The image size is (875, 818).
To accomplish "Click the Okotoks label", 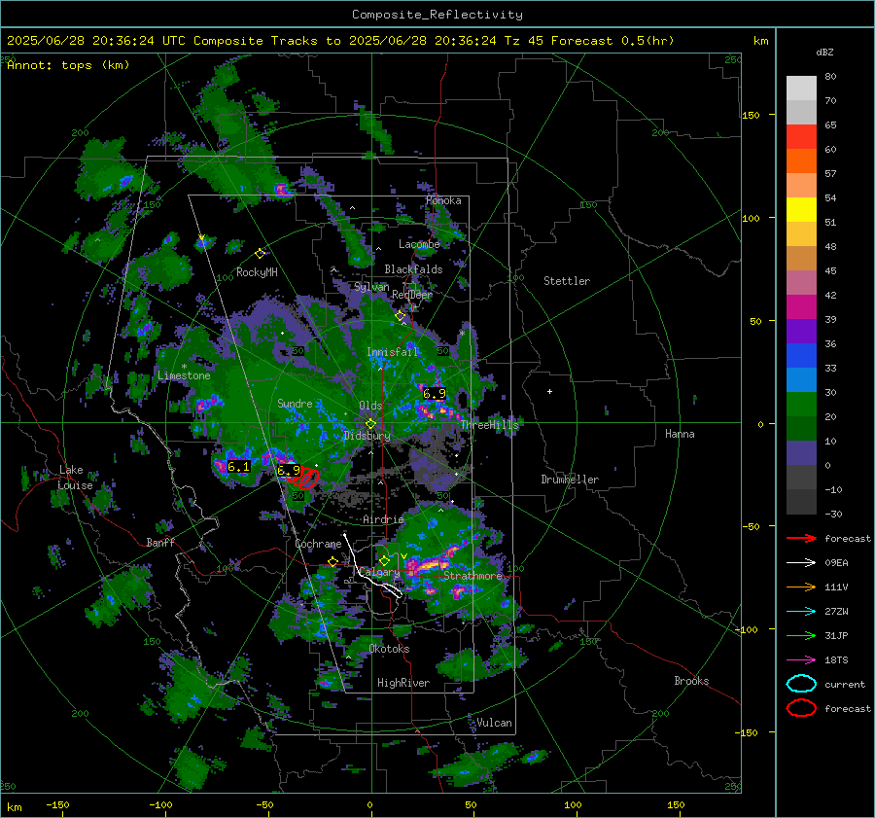I will [x=389, y=649].
